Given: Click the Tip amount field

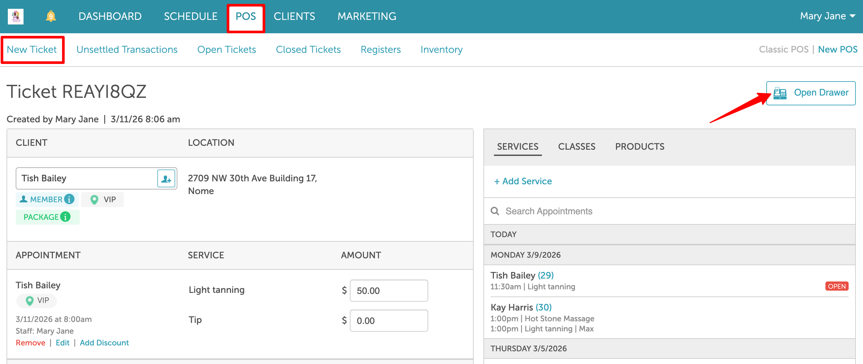Looking at the screenshot, I should 389,321.
